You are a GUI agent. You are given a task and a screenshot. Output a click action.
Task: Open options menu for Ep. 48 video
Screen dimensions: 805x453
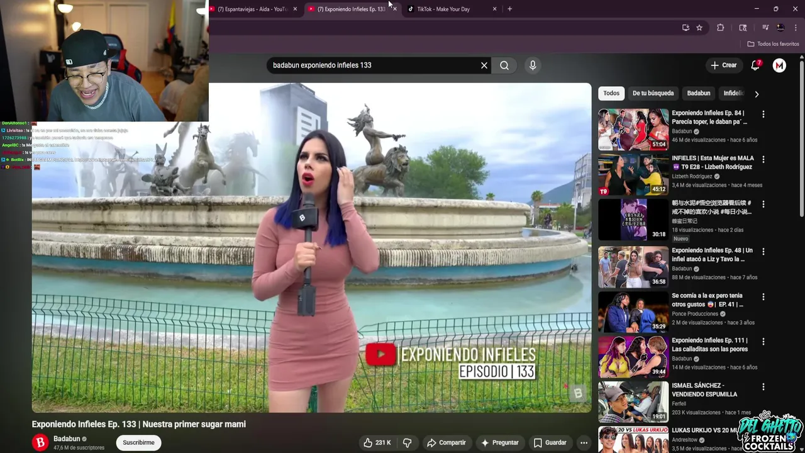coord(763,252)
